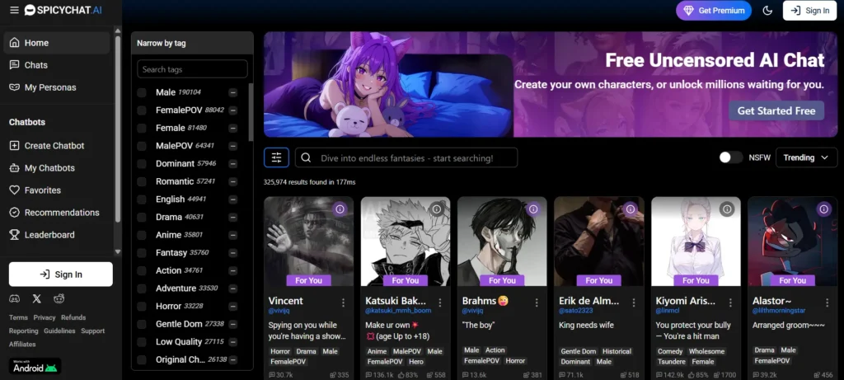Image resolution: width=844 pixels, height=380 pixels.
Task: Open Reddit social icon
Action: (x=59, y=298)
